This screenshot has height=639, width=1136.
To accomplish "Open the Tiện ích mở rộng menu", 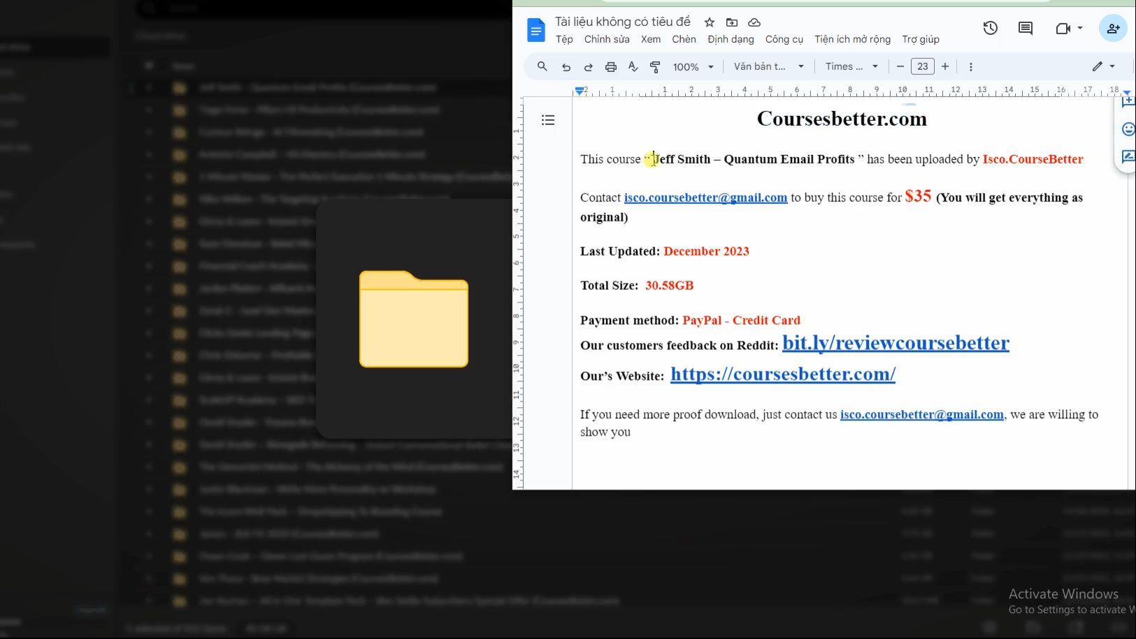I will 852,39.
